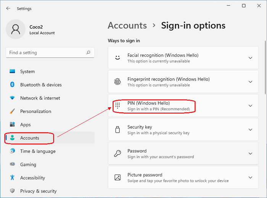Screen dimensions: 267x198
Task: Click the Picture password image icon
Action: [117, 177]
